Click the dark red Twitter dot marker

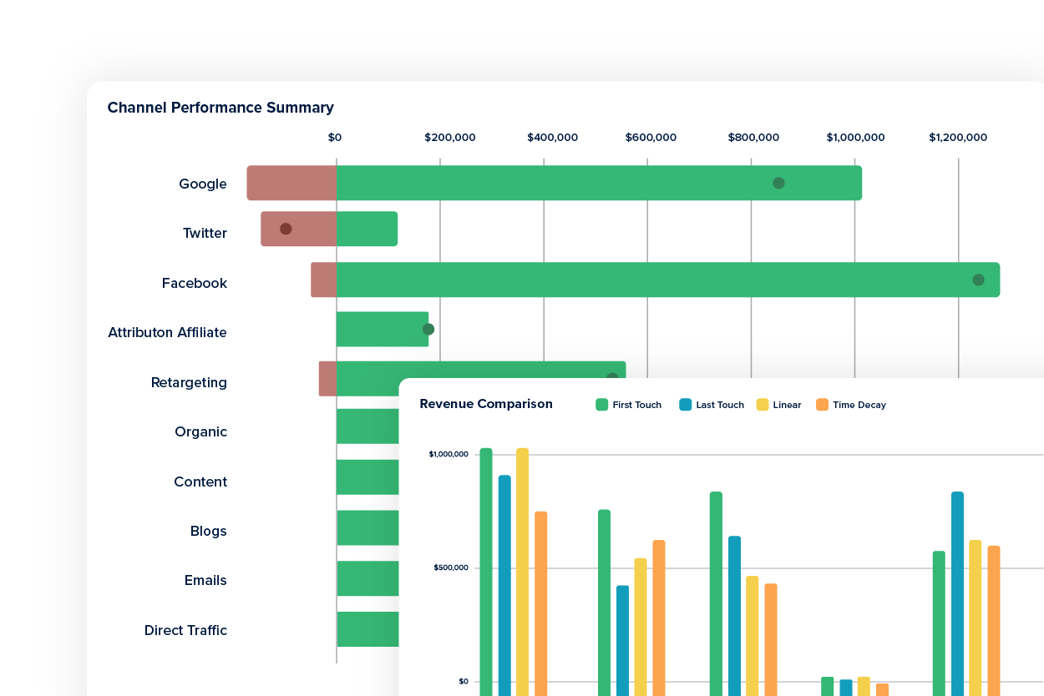[286, 229]
